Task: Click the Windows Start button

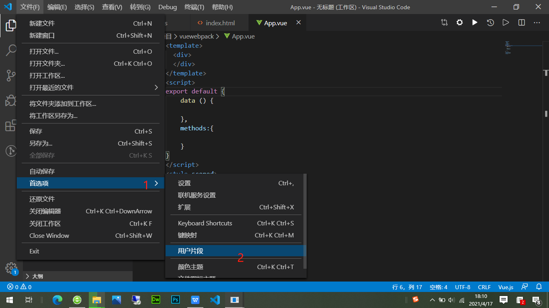Action: [x=9, y=300]
